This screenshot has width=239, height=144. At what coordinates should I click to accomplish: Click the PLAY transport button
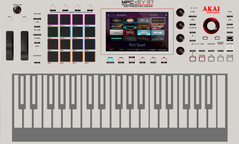(x=221, y=59)
